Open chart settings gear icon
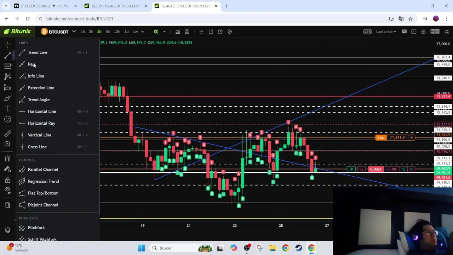Screen dimensions: 453x255 (x=230, y=32)
